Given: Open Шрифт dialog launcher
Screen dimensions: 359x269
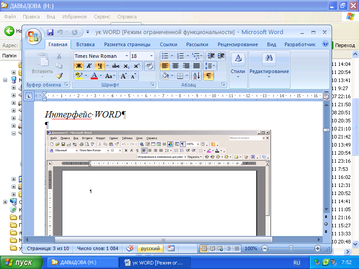Looking at the screenshot, I should point(152,85).
